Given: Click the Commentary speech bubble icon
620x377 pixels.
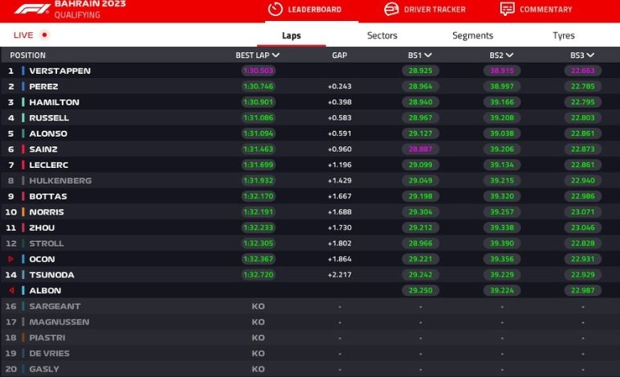Looking at the screenshot, I should (x=508, y=9).
